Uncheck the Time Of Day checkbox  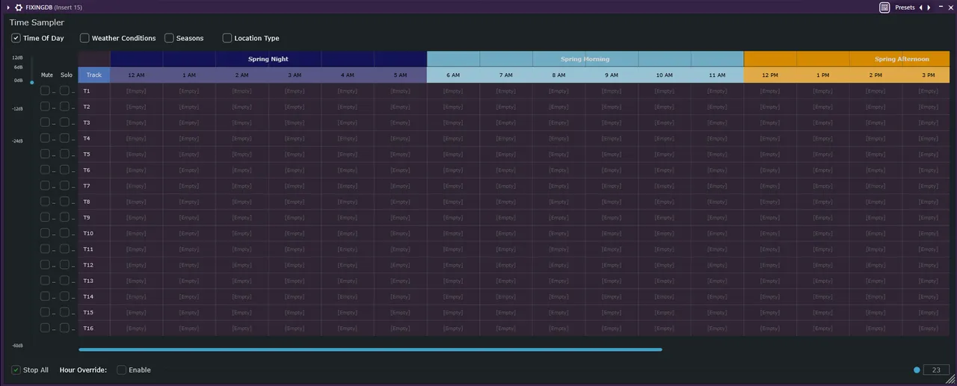tap(16, 38)
